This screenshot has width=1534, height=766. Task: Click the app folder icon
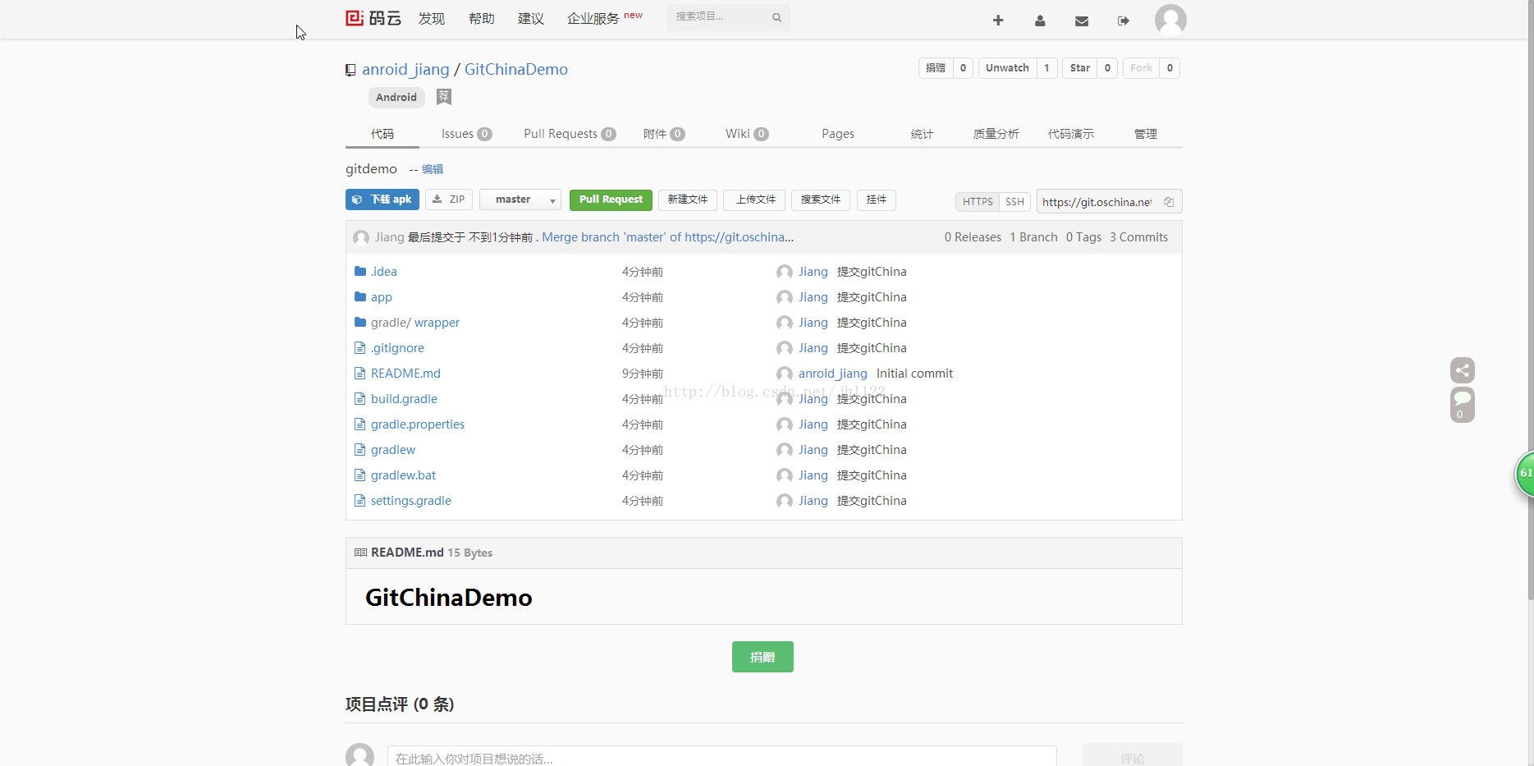coord(360,296)
